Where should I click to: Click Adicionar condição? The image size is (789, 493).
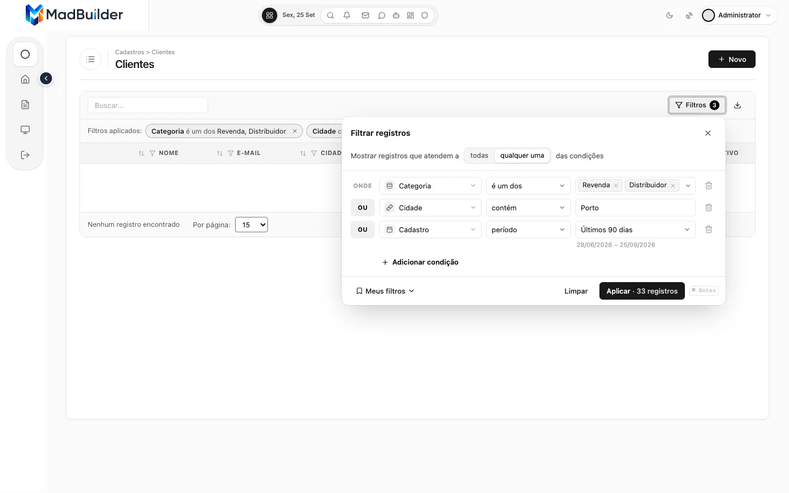point(420,262)
